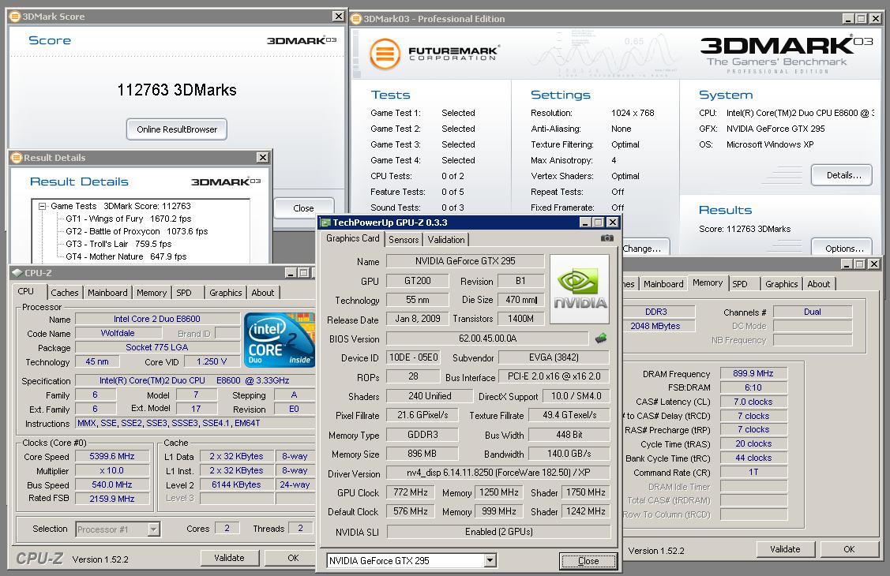This screenshot has height=576, width=890.
Task: Click Validate in the right CPU-Z window
Action: [785, 549]
